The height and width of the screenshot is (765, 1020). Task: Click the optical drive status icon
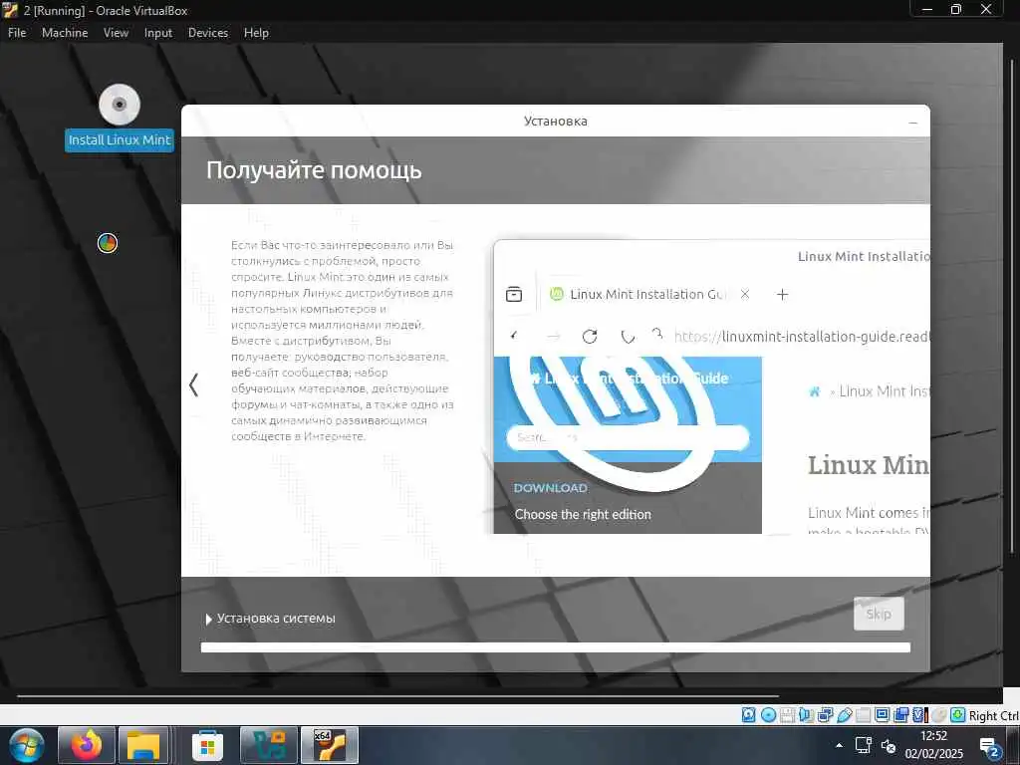(x=768, y=715)
